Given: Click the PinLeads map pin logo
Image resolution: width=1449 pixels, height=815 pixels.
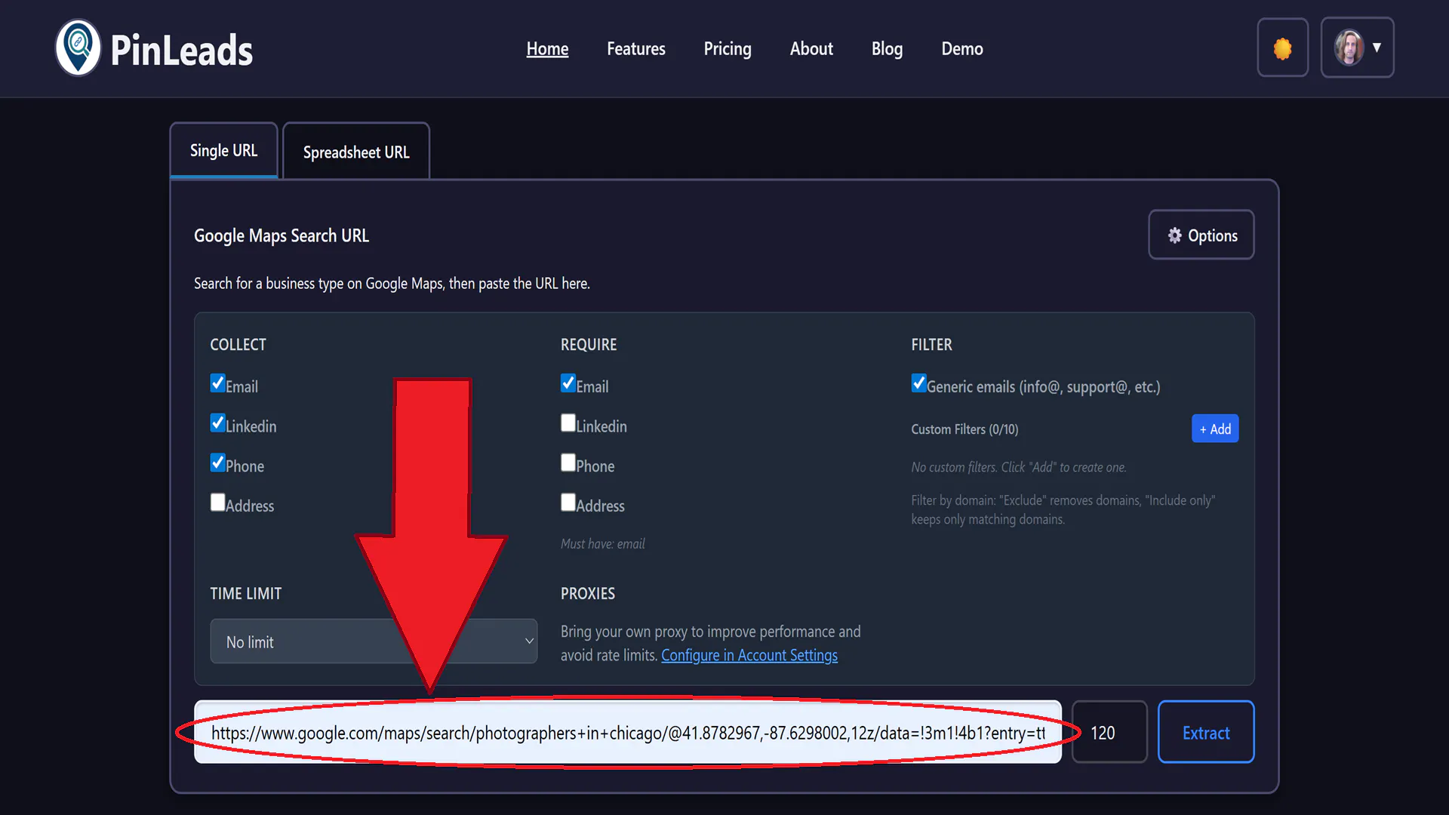Looking at the screenshot, I should pyautogui.click(x=78, y=48).
